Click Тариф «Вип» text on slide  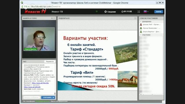click(x=82, y=73)
